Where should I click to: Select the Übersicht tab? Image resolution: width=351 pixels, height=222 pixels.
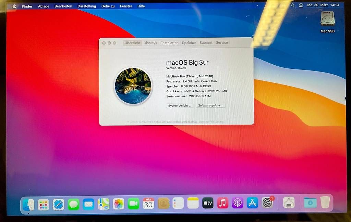coord(132,43)
